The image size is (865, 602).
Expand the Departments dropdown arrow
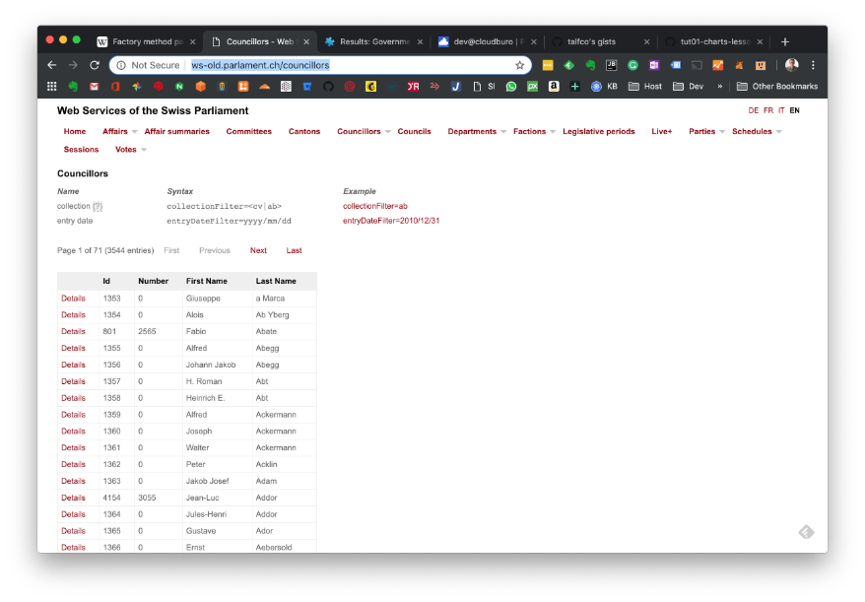pyautogui.click(x=503, y=132)
